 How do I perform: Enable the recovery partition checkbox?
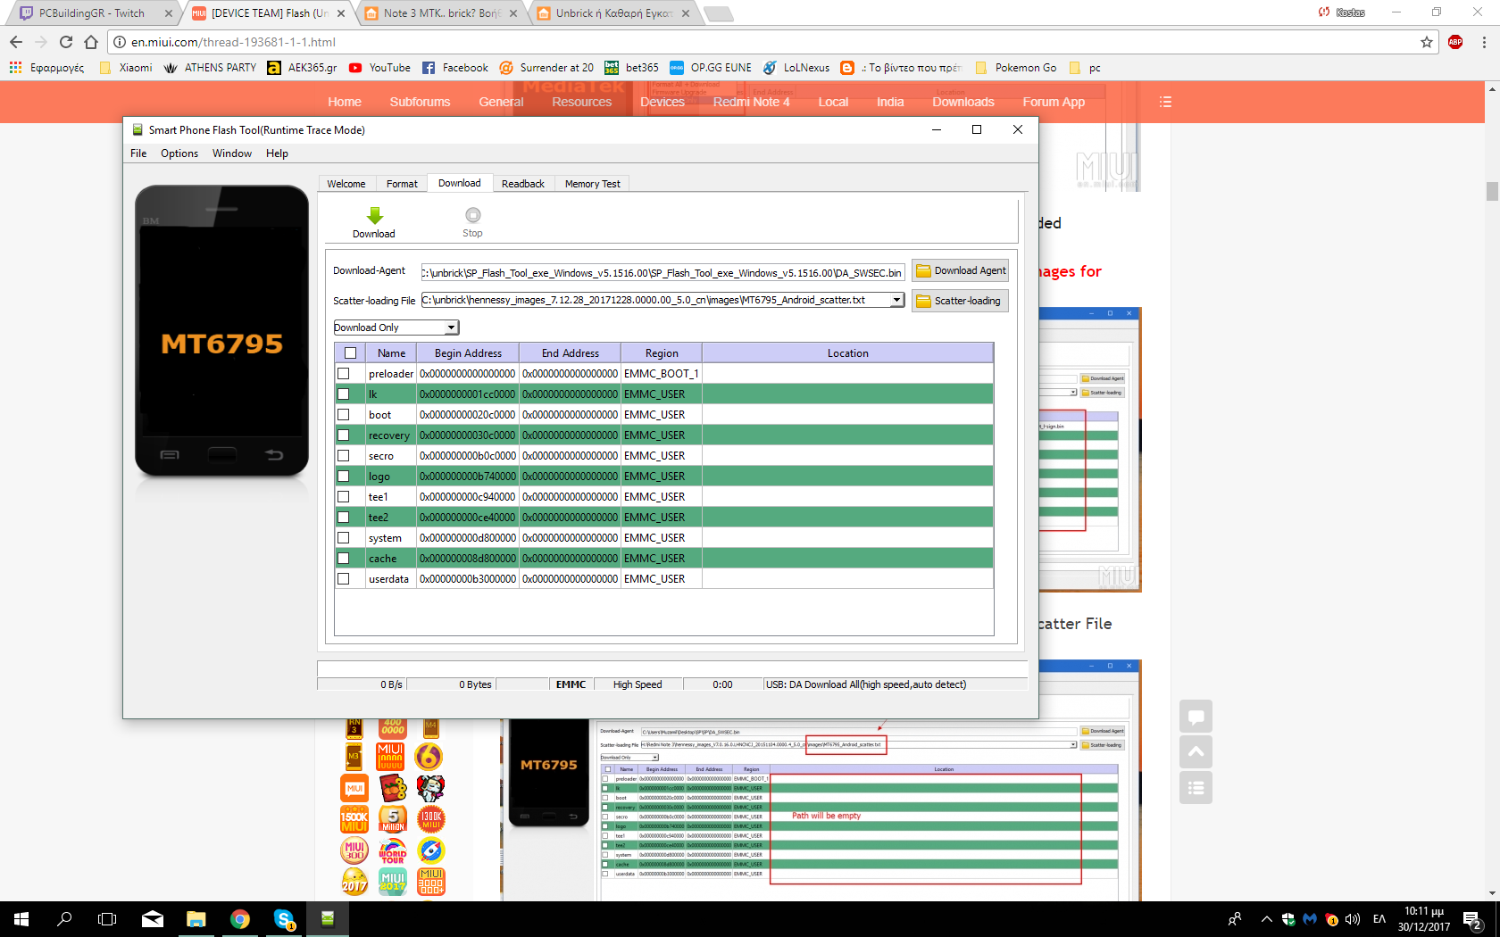tap(344, 435)
